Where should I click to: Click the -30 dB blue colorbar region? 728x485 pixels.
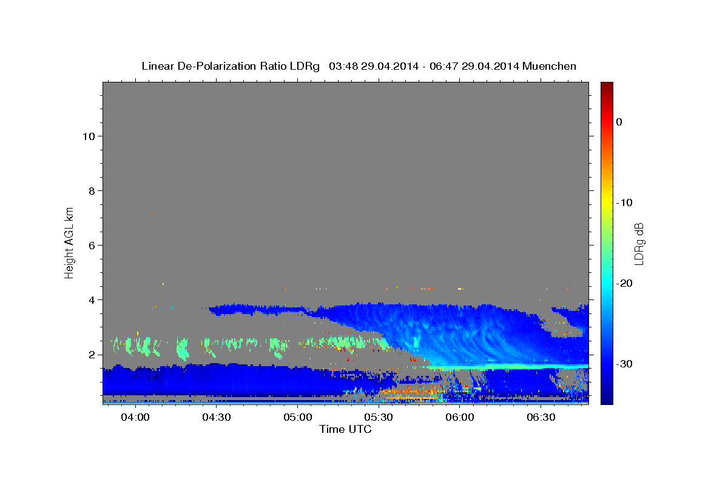click(607, 364)
